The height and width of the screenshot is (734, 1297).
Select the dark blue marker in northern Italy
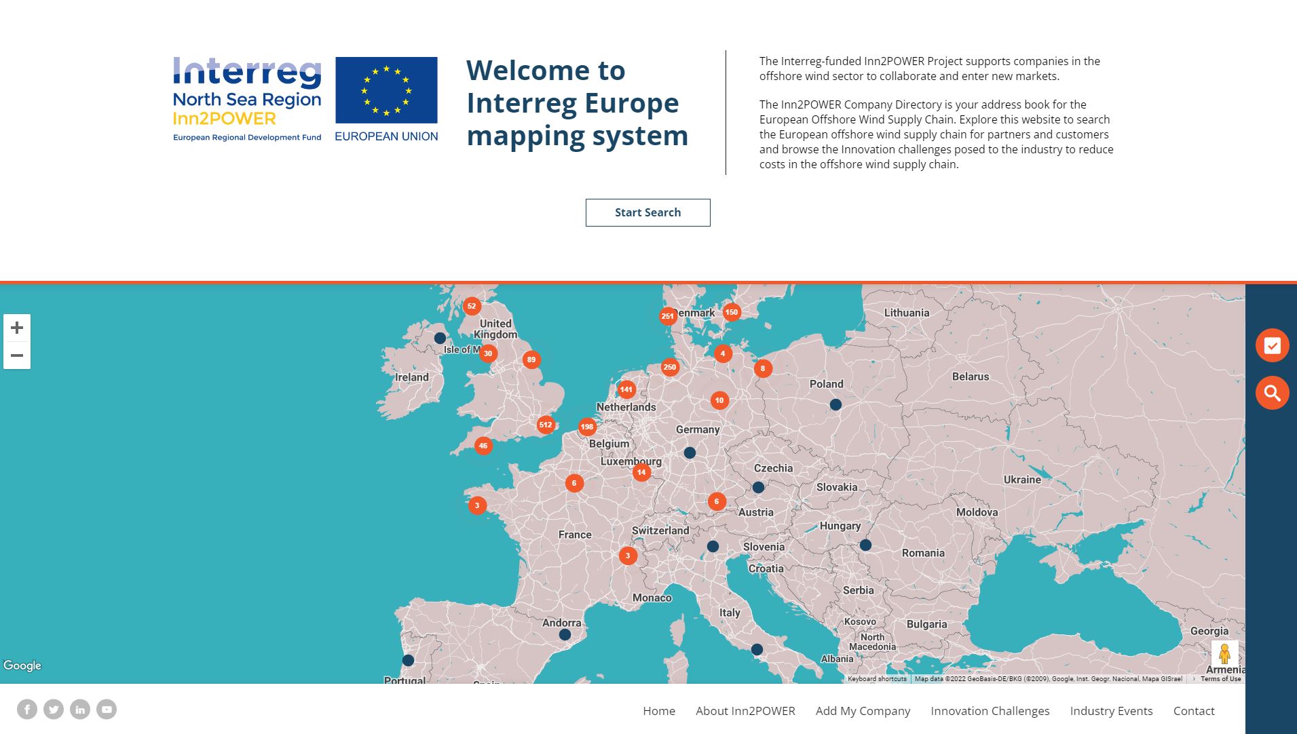tap(713, 546)
